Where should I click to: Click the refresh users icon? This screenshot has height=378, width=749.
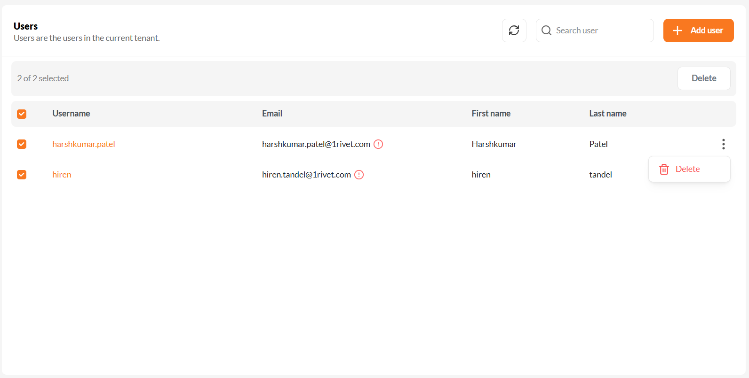(514, 31)
